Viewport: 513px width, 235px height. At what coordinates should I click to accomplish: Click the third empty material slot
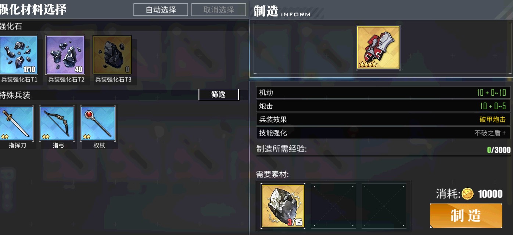tap(384, 206)
